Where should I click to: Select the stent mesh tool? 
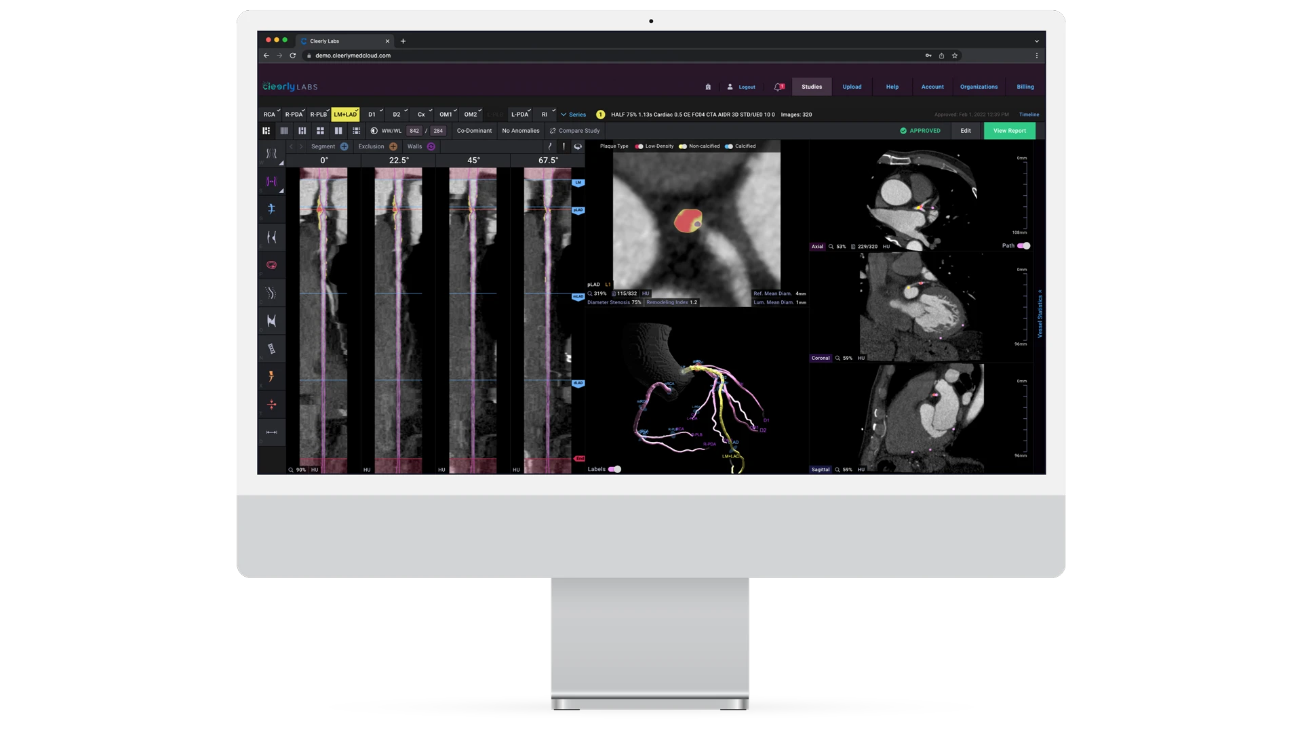point(271,348)
